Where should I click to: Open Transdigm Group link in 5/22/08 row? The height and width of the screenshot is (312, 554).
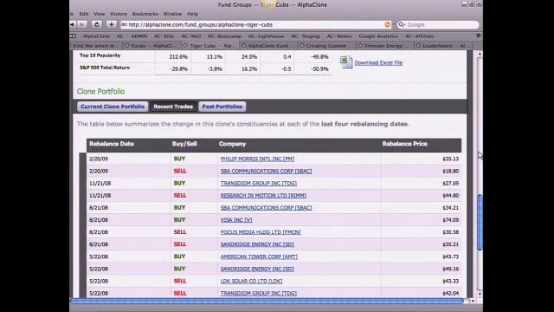[259, 293]
